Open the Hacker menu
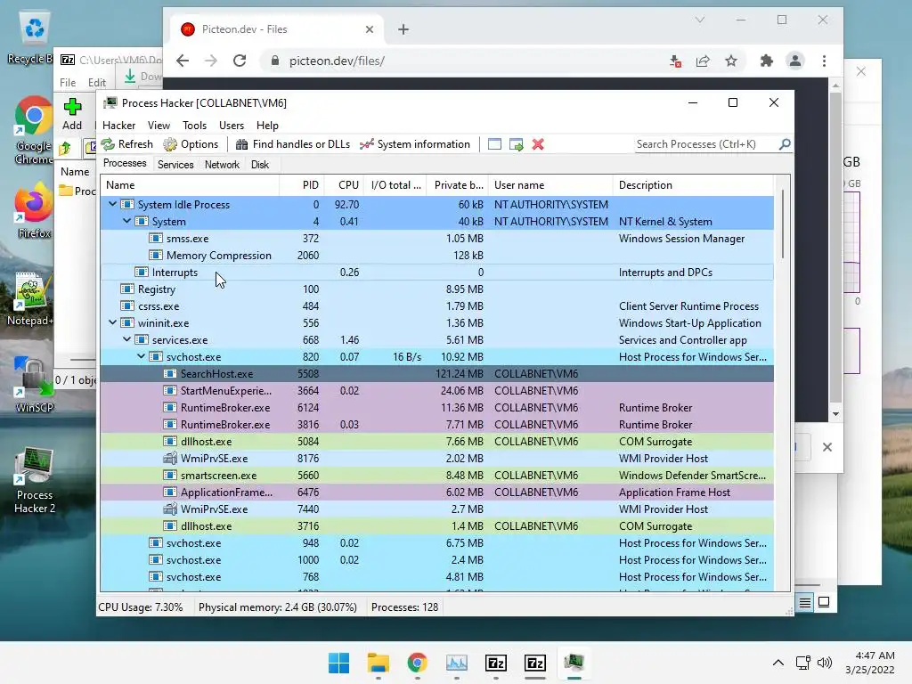Image resolution: width=912 pixels, height=684 pixels. (x=118, y=125)
